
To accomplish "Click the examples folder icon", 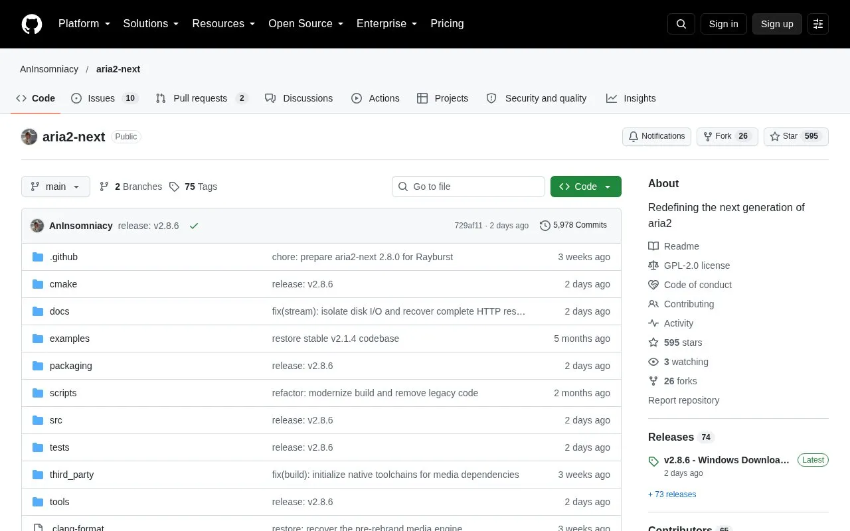I will click(x=38, y=339).
